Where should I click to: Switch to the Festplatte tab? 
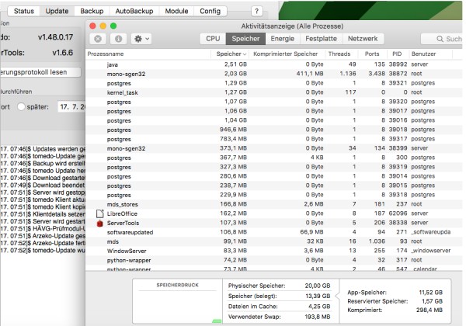point(321,39)
